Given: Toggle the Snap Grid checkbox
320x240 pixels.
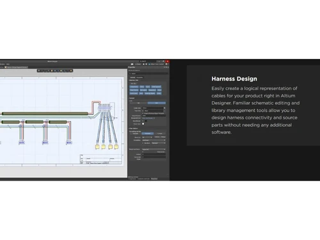Looking at the screenshot, I should coord(143,111).
